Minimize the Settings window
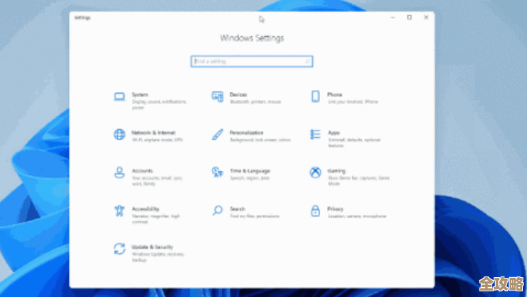Viewport: 527px width, 297px height. (392, 17)
